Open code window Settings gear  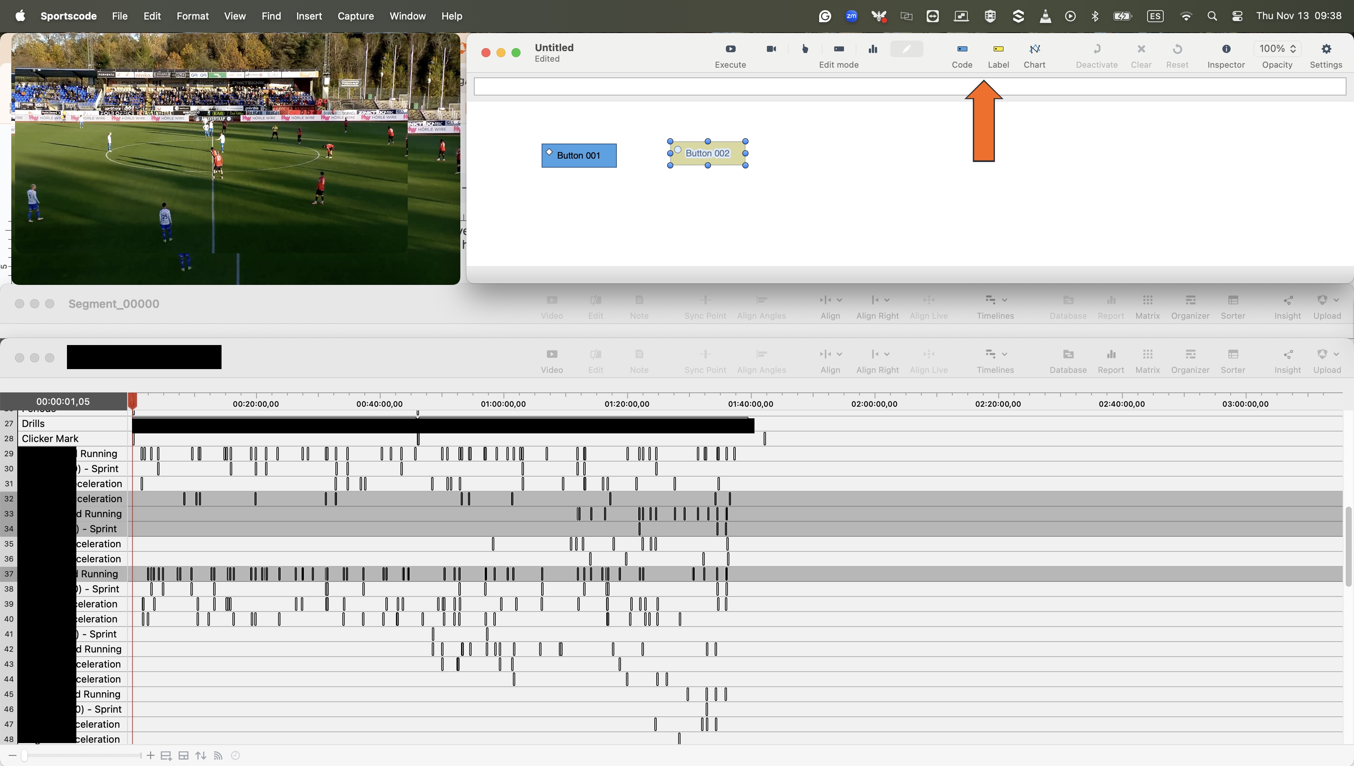[x=1326, y=49]
